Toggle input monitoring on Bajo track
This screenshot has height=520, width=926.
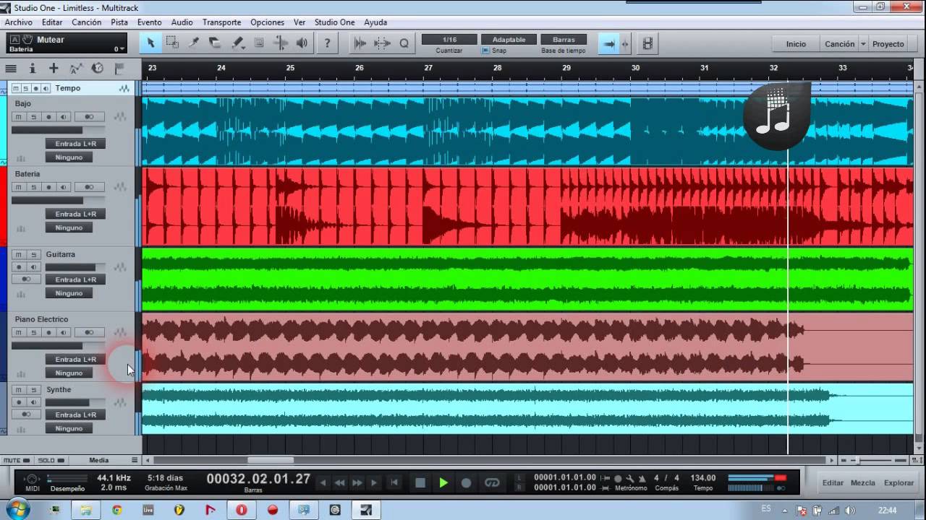click(x=63, y=117)
